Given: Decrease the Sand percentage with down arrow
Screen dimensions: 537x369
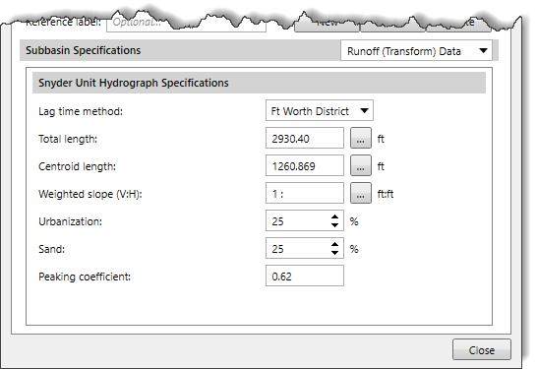Looking at the screenshot, I should click(334, 253).
